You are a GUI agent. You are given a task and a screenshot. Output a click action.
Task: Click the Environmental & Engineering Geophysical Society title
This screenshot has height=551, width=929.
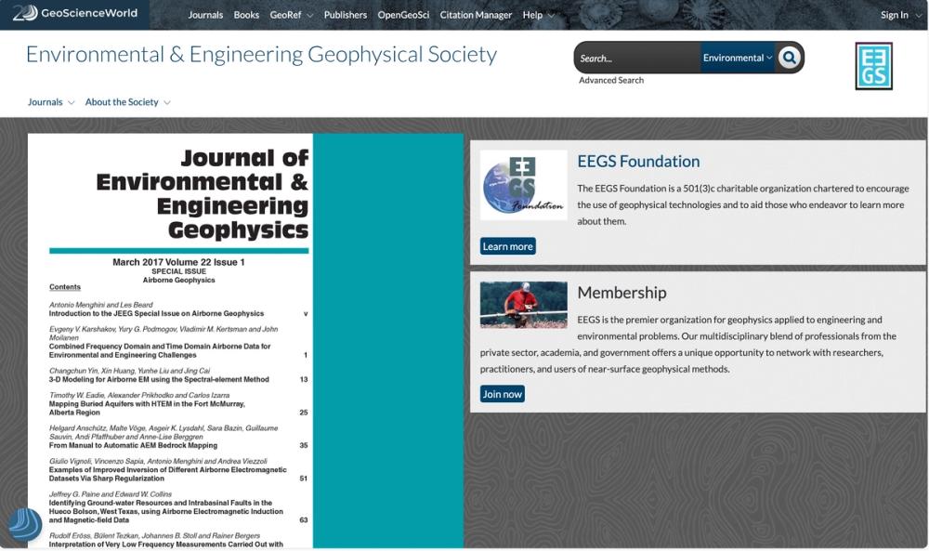261,55
